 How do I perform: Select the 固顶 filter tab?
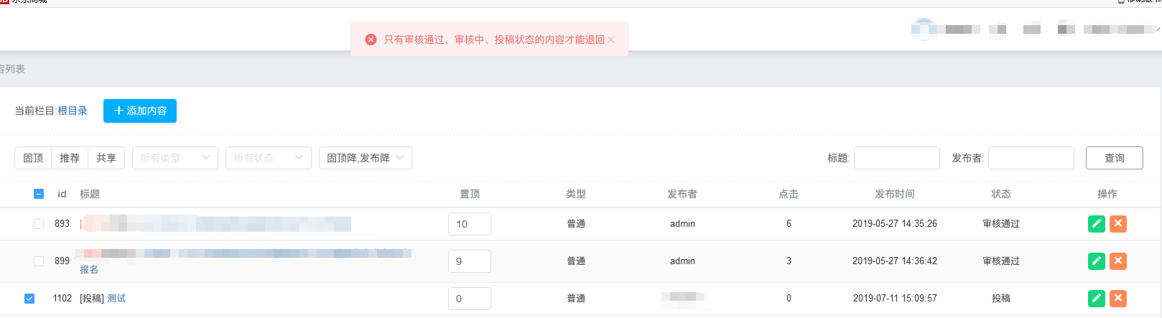tap(33, 158)
